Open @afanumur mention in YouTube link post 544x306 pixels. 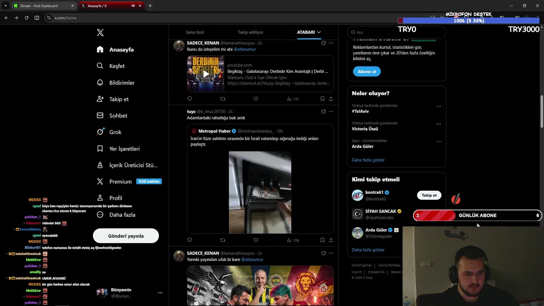(245, 49)
